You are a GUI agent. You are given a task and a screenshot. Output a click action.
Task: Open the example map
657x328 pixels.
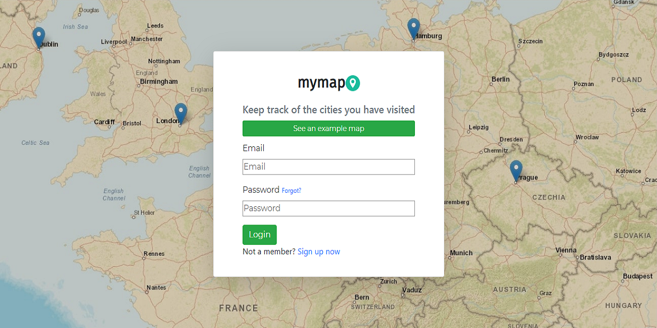pyautogui.click(x=329, y=128)
